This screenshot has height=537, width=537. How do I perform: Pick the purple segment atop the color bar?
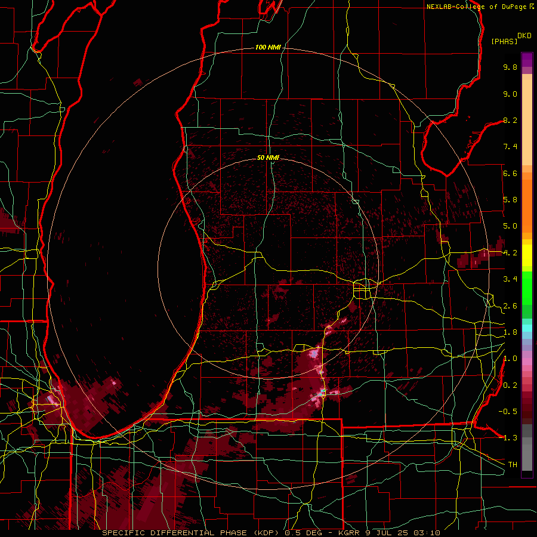click(x=527, y=60)
